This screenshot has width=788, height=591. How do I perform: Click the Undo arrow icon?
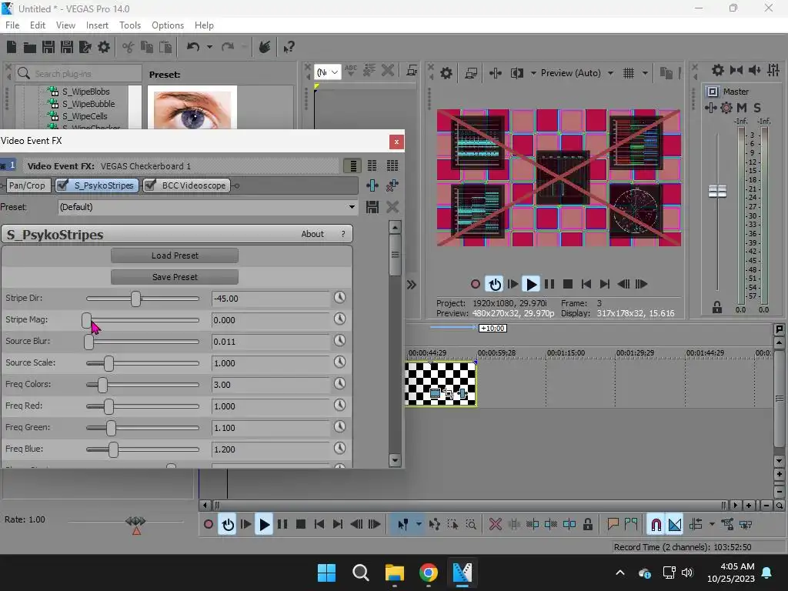[x=193, y=47]
